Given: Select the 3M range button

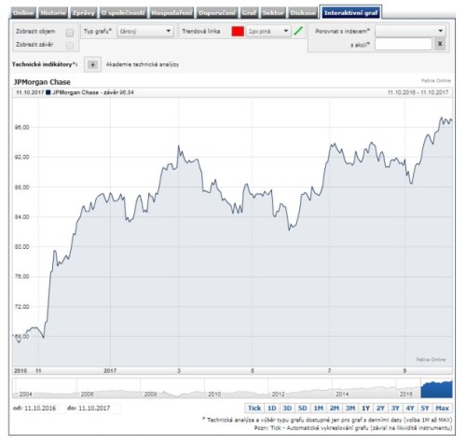Looking at the screenshot, I should 350,408.
